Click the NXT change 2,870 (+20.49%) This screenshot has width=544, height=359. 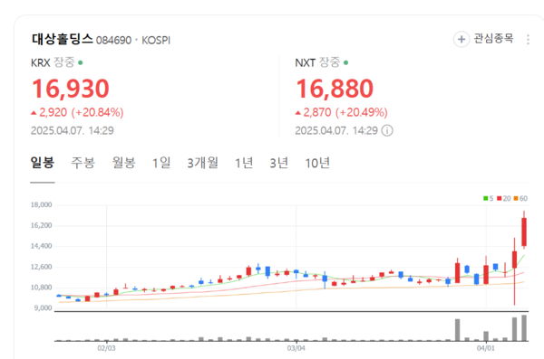342,112
